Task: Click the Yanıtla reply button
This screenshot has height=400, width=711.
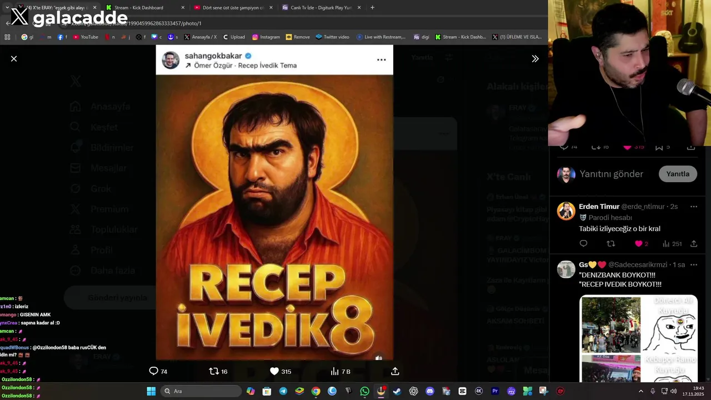Action: tap(678, 174)
